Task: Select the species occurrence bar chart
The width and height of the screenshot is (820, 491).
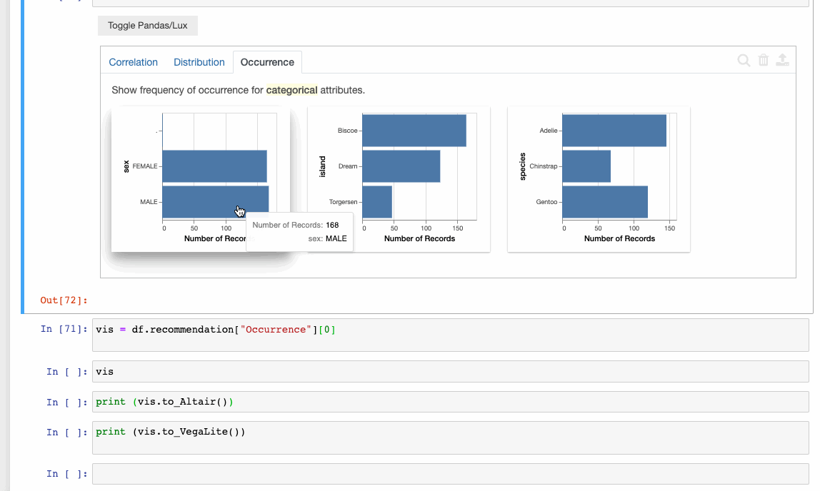Action: coord(598,178)
